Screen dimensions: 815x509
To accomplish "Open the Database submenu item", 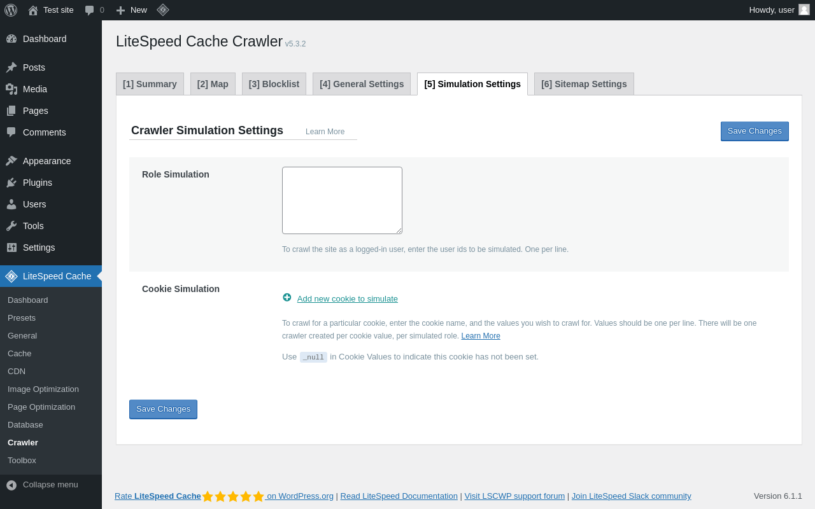I will pyautogui.click(x=51, y=425).
